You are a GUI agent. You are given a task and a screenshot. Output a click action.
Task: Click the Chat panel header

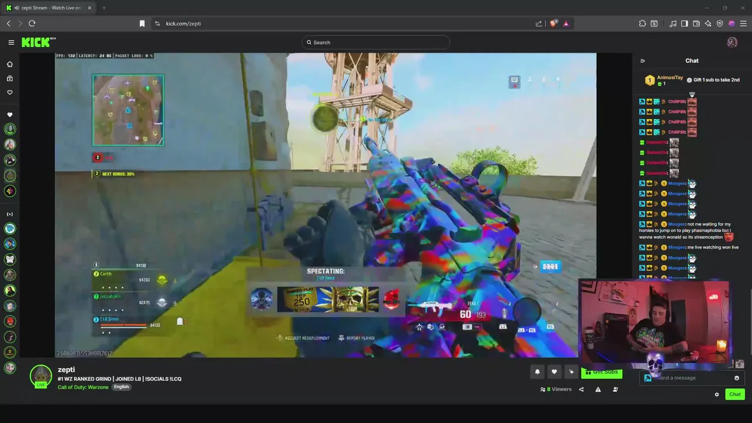click(692, 61)
